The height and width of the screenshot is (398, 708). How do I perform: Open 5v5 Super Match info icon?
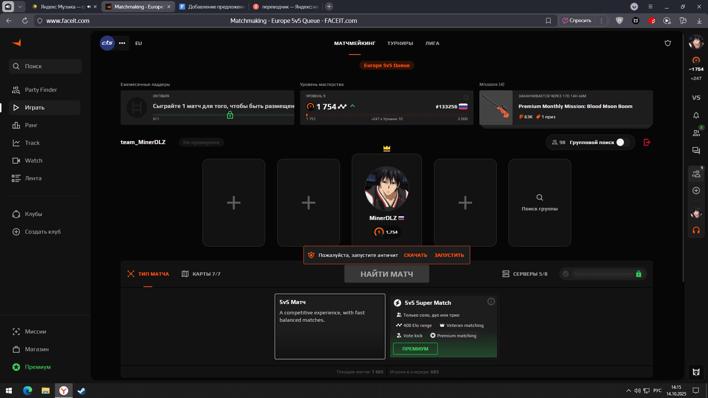coord(491,301)
